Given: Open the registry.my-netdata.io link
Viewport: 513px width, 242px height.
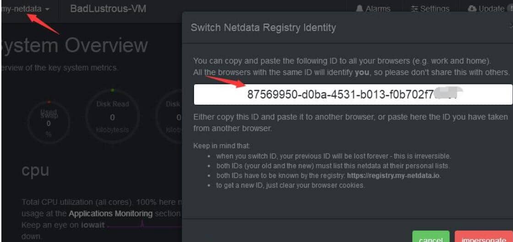Looking at the screenshot, I should [394, 175].
